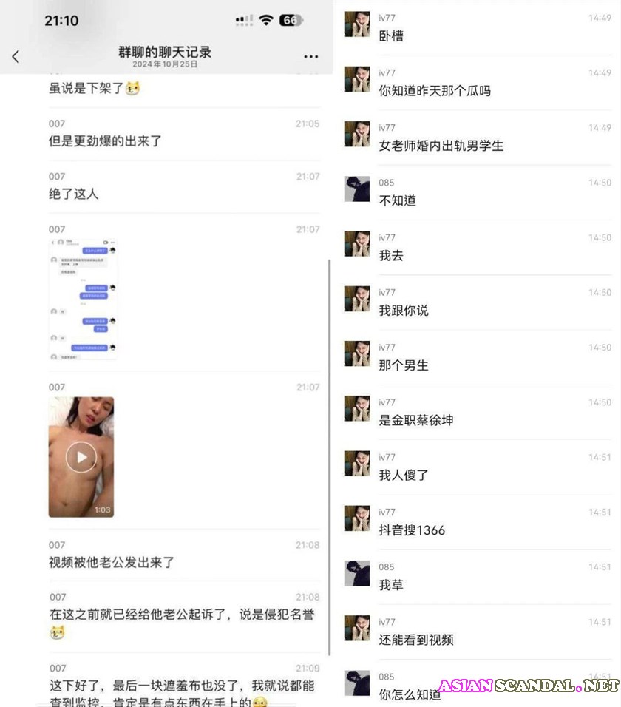Tap the dog emoji after 虽说是下架了
The width and height of the screenshot is (621, 707).
(132, 88)
